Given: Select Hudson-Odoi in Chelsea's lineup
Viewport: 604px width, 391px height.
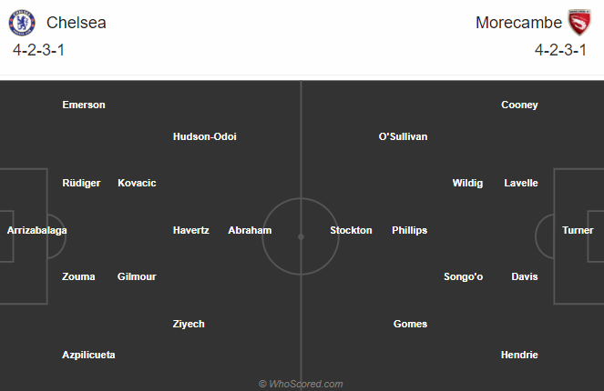Looking at the screenshot, I should [205, 136].
